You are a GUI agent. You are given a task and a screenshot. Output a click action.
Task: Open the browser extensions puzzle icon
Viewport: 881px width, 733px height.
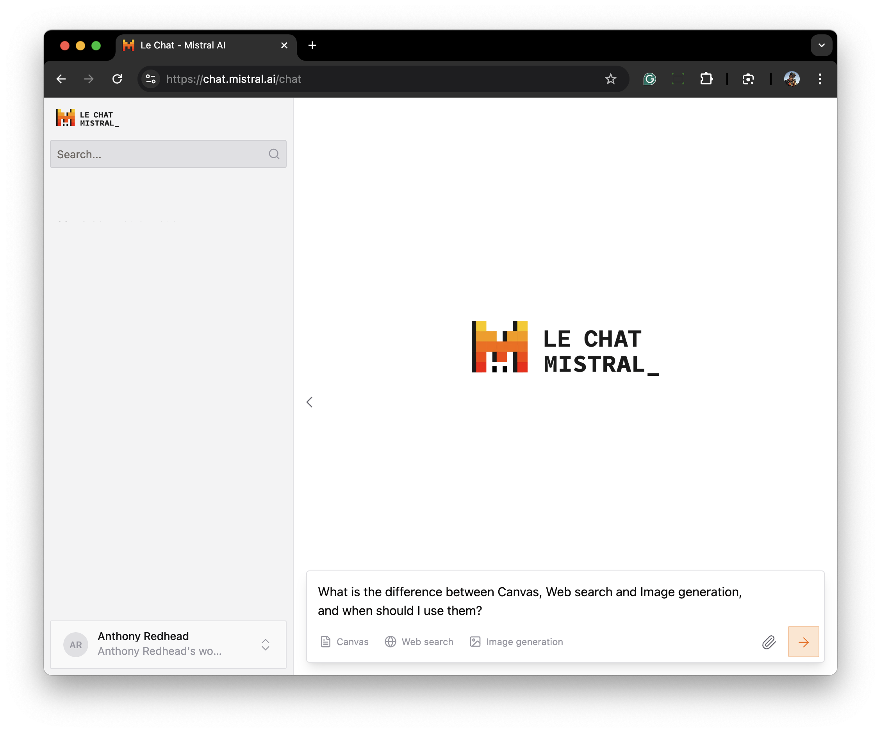coord(706,79)
